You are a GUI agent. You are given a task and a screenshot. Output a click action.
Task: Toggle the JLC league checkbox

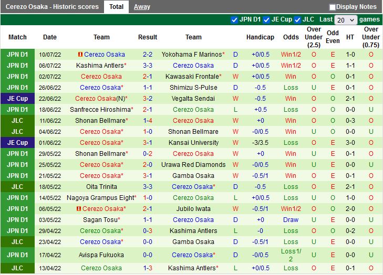point(297,20)
